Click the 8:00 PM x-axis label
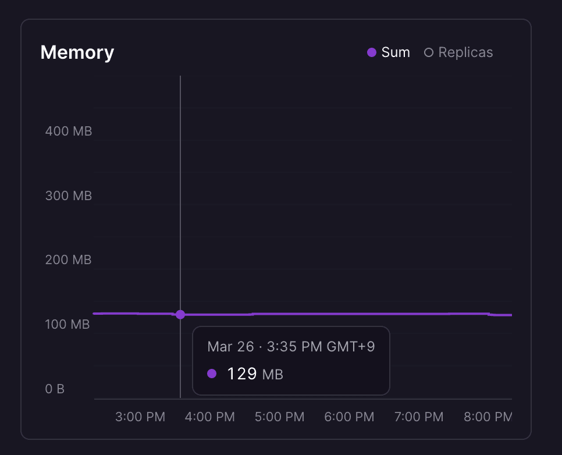562x455 pixels. click(x=488, y=417)
